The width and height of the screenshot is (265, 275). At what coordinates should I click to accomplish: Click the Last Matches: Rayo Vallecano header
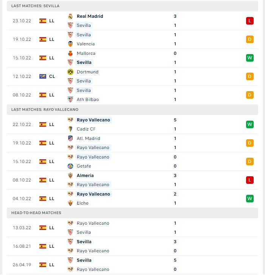132,110
